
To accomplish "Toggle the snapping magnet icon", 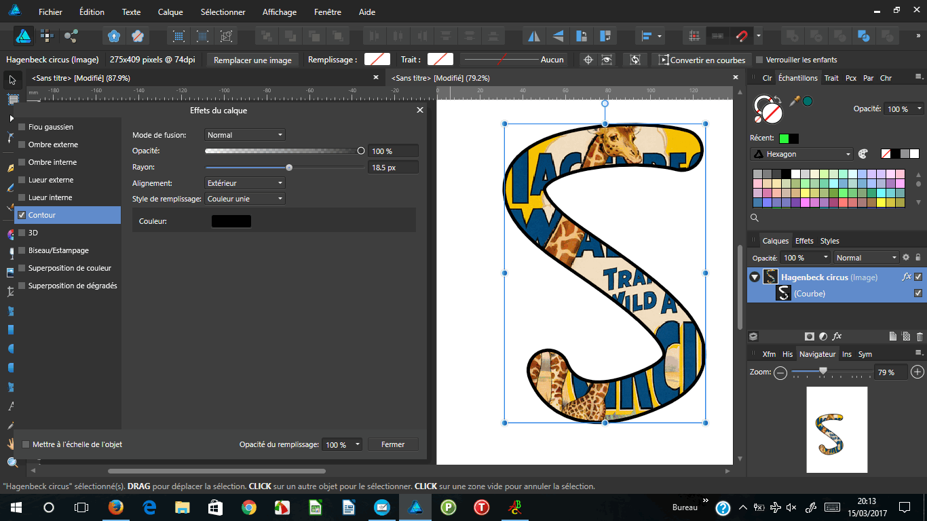I will pos(742,36).
